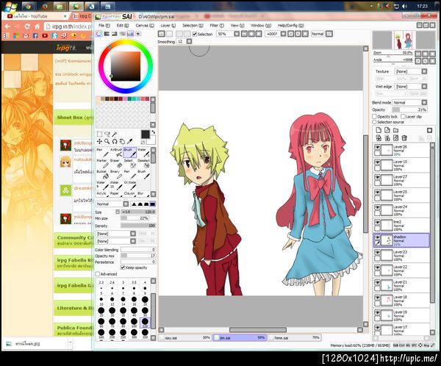Enable the Layer clip checkbox

coord(403,116)
